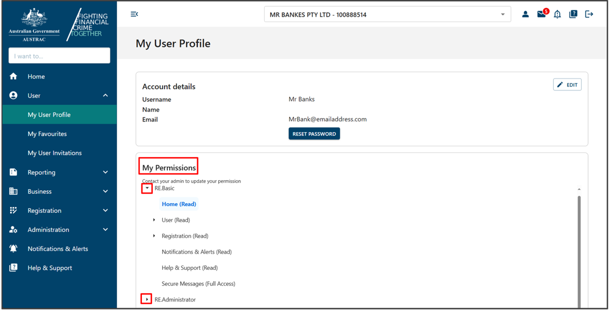609x310 pixels.
Task: Click the Help & Support sidebar icon
Action: pyautogui.click(x=13, y=268)
